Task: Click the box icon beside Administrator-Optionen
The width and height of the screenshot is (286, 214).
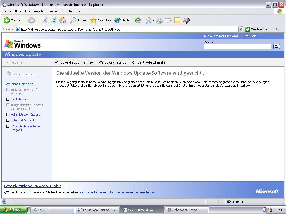Action: (x=8, y=114)
